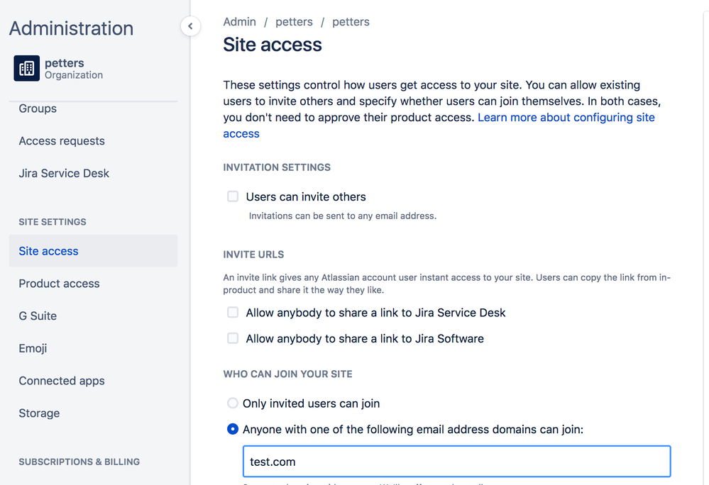The image size is (709, 485).
Task: Open the Emoji settings page
Action: (33, 348)
